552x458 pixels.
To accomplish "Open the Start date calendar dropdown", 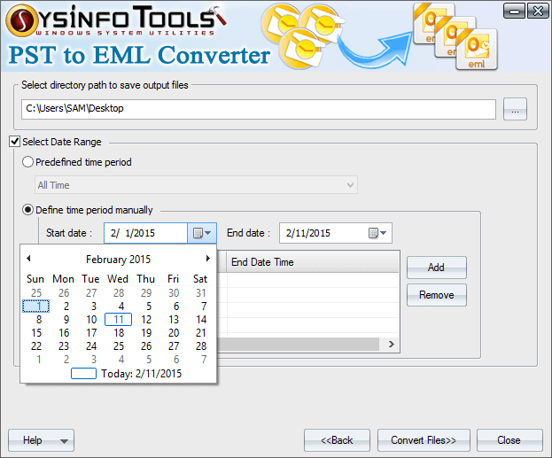I will pos(202,233).
